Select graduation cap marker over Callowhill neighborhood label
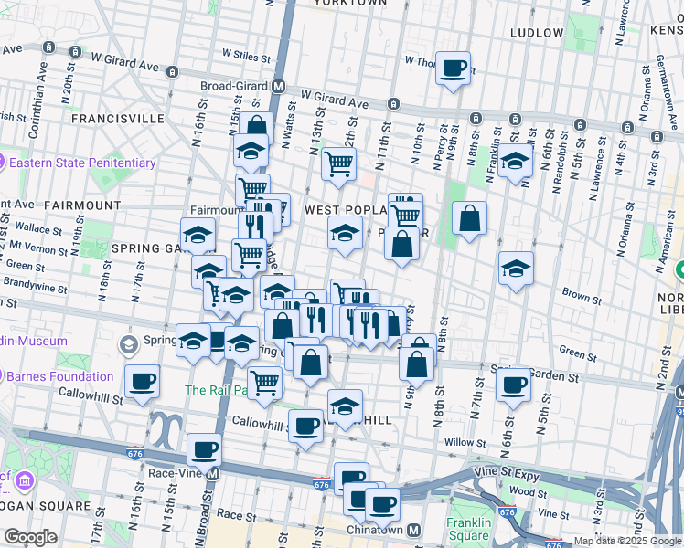Screen dimensions: 684x548 pyautogui.click(x=345, y=407)
